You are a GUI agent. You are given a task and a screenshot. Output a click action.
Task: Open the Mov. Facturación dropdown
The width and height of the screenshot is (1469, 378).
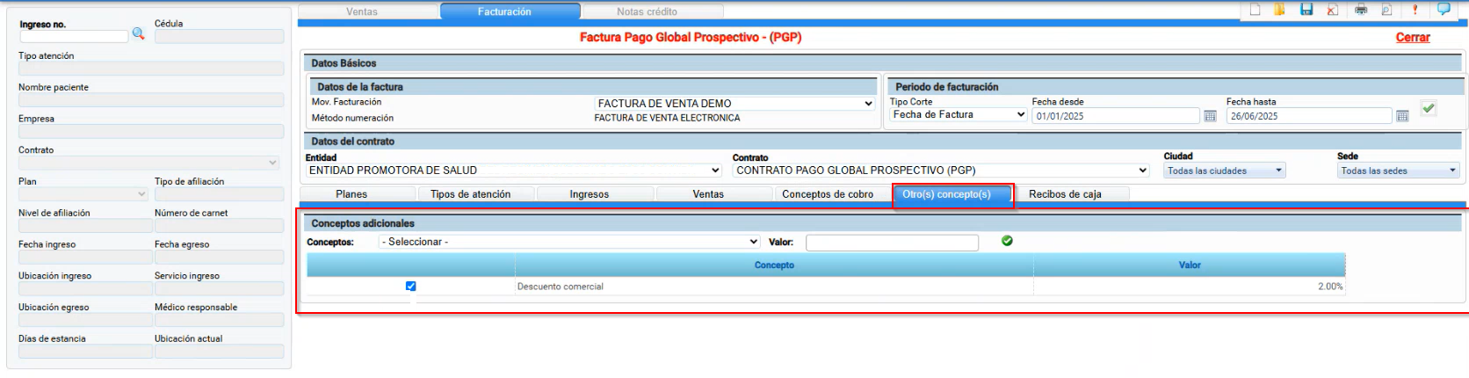pos(734,103)
